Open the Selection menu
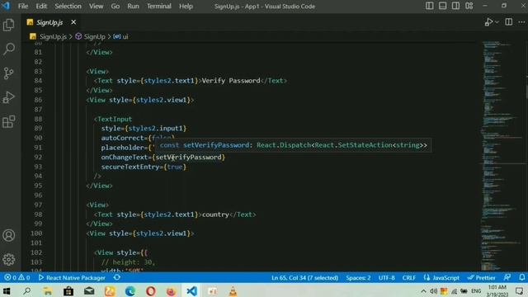 point(68,6)
